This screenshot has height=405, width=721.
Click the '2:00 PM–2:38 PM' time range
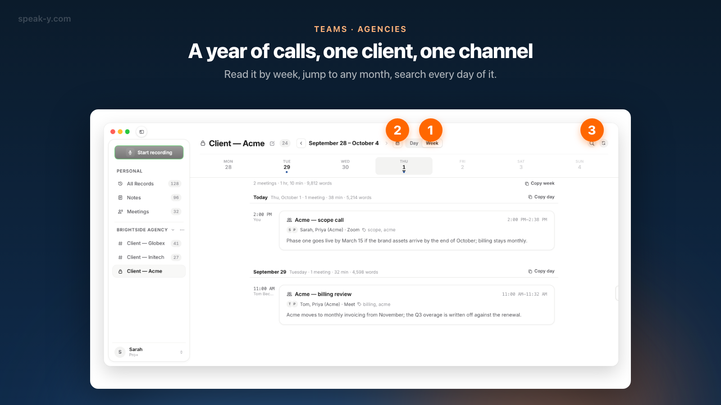(x=527, y=220)
